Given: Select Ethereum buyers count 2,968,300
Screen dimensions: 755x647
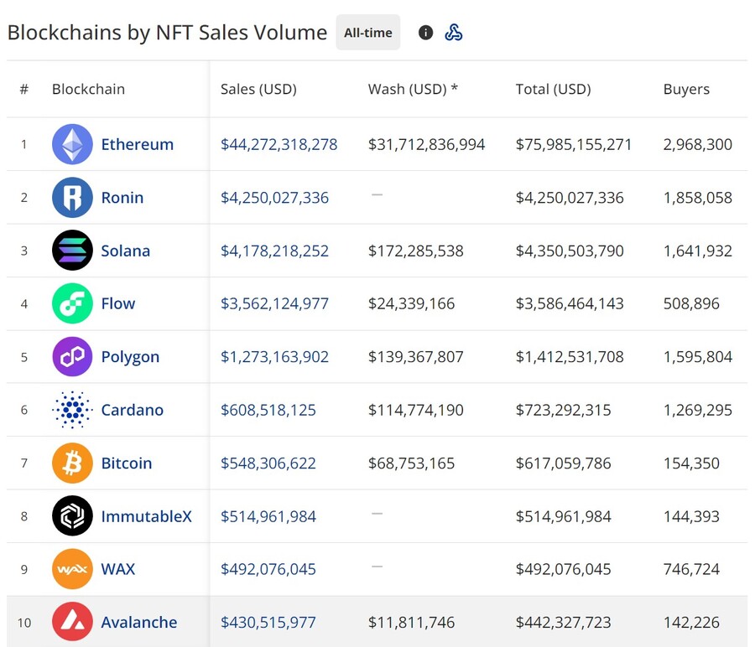Looking at the screenshot, I should click(698, 144).
